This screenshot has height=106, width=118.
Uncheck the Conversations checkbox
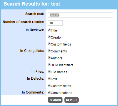click(49, 92)
